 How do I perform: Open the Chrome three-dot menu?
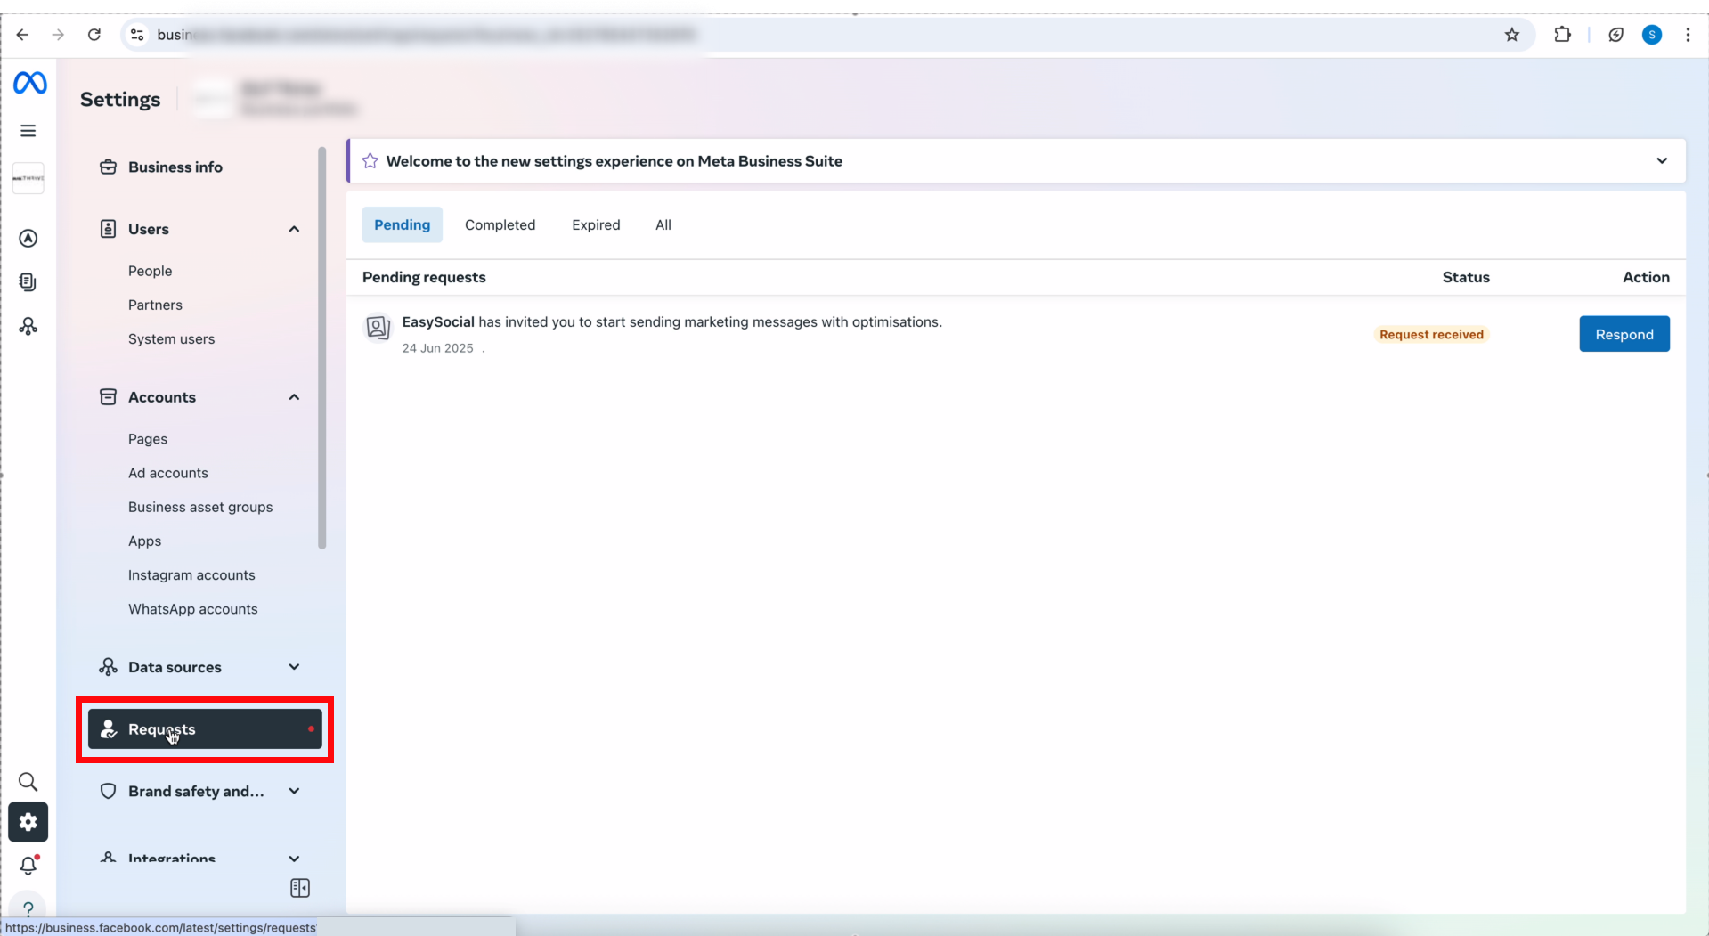click(x=1688, y=35)
